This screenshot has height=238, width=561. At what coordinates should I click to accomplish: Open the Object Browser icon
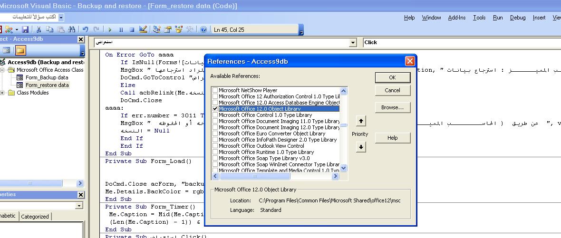coord(179,29)
